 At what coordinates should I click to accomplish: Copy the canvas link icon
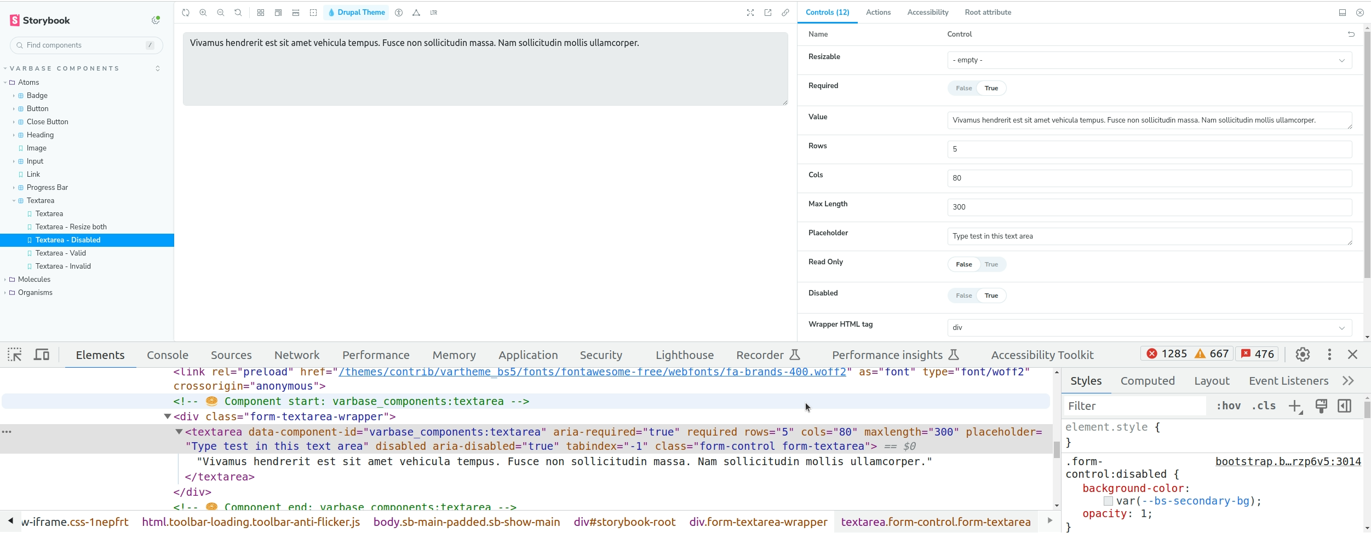tap(785, 13)
